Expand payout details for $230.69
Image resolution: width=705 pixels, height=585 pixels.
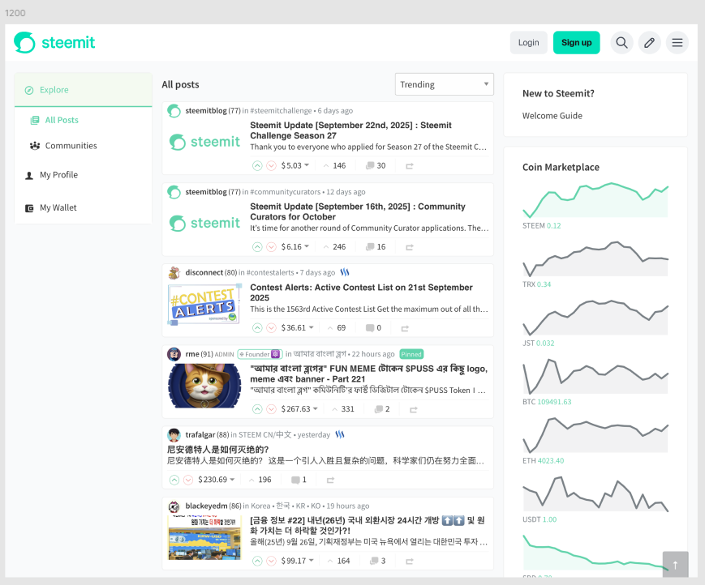tap(233, 480)
